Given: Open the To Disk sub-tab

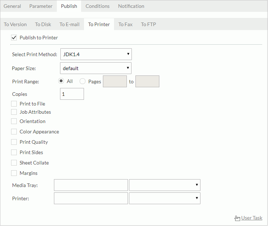Looking at the screenshot, I should click(x=43, y=24).
